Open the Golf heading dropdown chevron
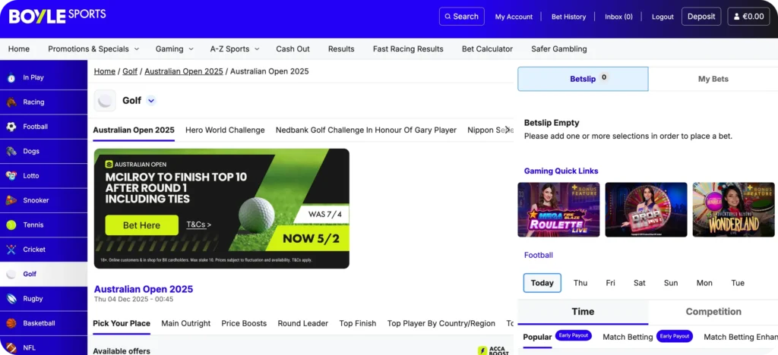This screenshot has width=778, height=355. (x=151, y=101)
